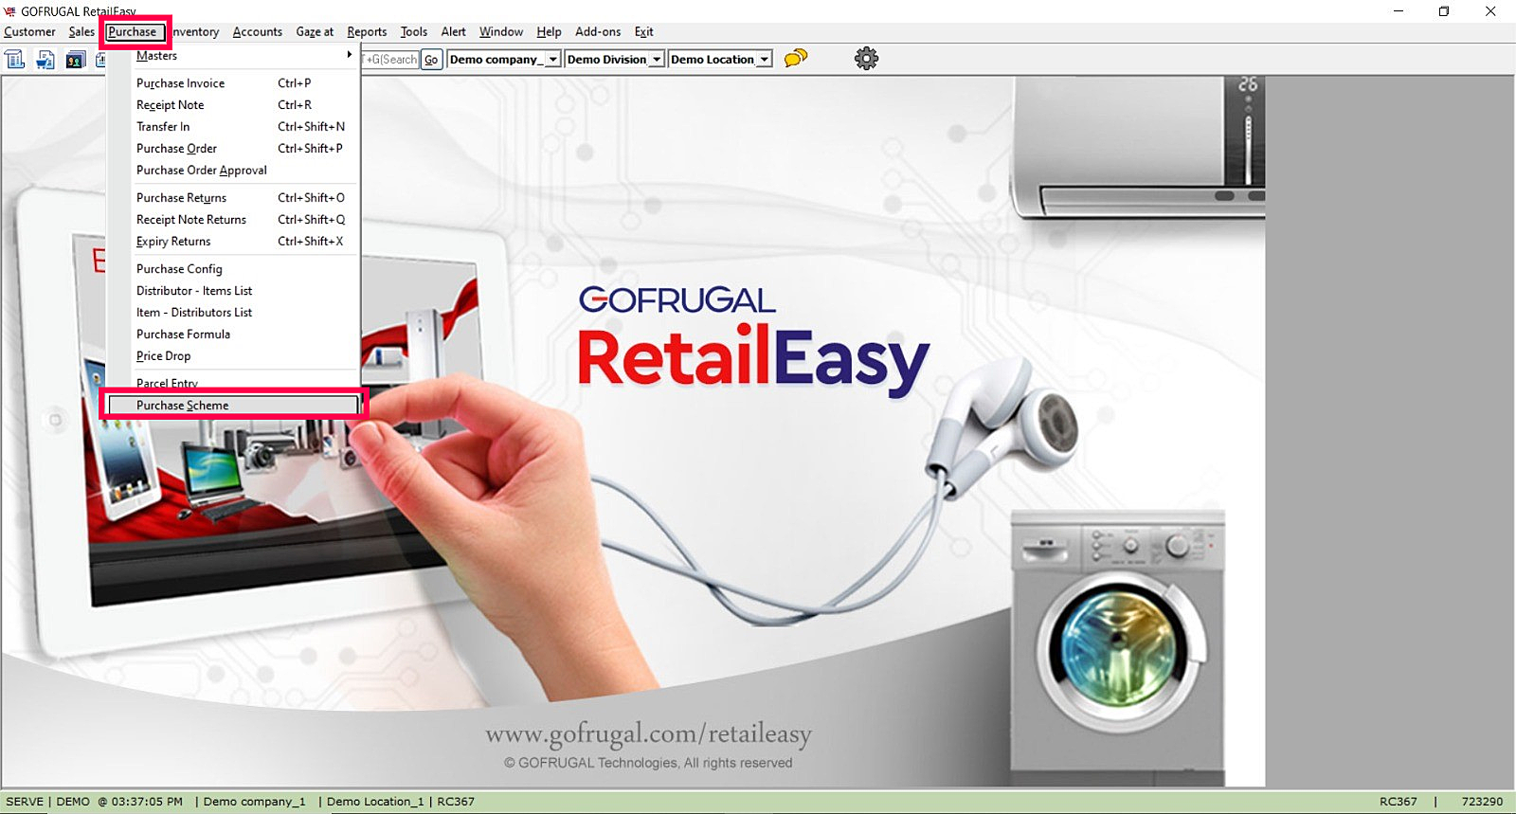The width and height of the screenshot is (1516, 814).
Task: Click the document with shopping cart toolbar icon
Action: [x=45, y=60]
